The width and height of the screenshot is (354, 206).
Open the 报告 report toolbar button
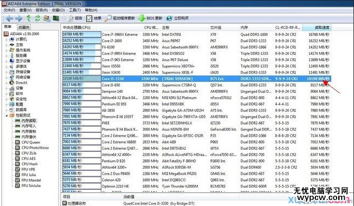click(75, 18)
